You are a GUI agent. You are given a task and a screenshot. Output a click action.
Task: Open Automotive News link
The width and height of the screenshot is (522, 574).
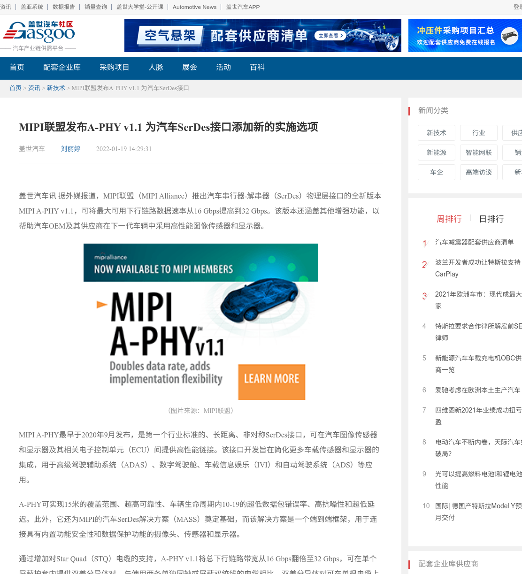click(194, 7)
